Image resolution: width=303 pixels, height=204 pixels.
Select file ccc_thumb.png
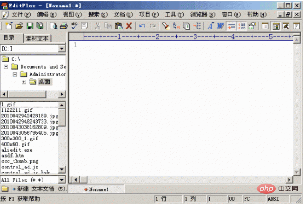point(20,161)
